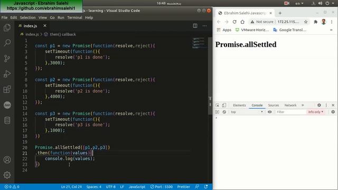Click the editor vertical scrollbar

(210, 76)
